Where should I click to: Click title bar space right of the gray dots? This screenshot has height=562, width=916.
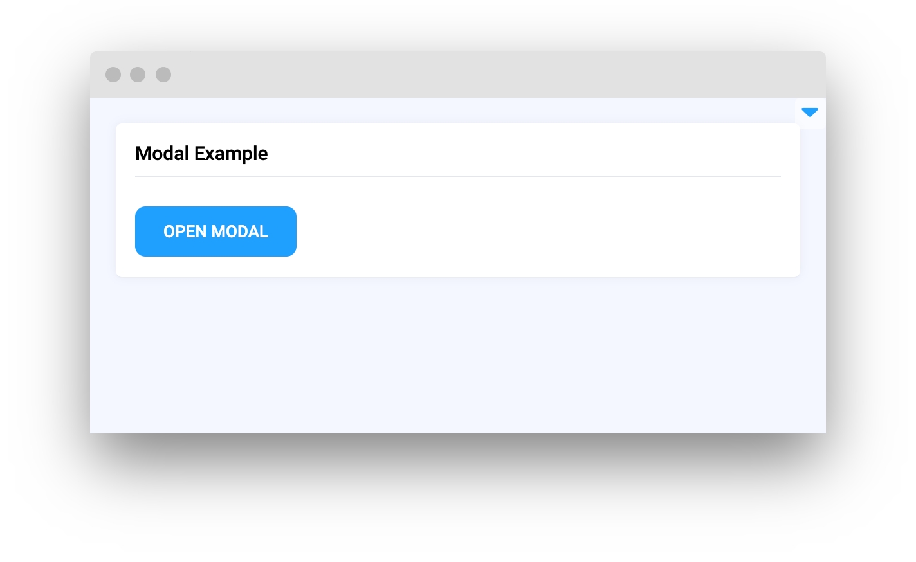[322, 75]
